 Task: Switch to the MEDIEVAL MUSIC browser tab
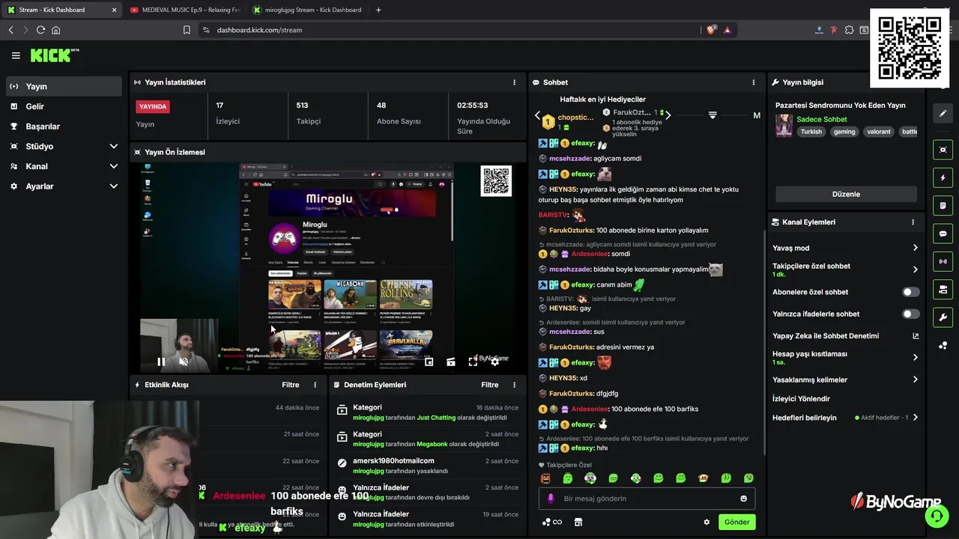[x=185, y=10]
